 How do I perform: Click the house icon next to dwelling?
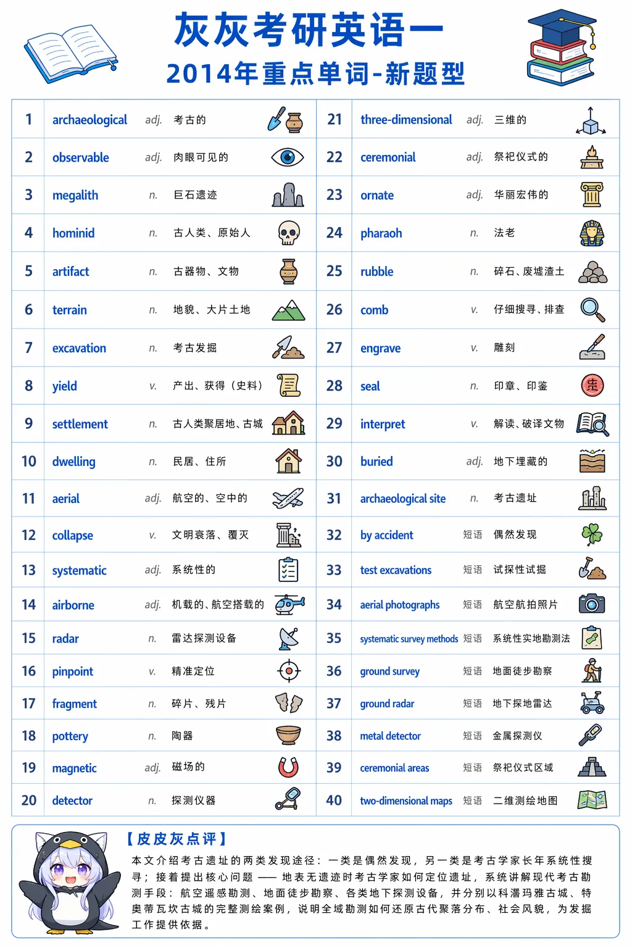point(288,461)
